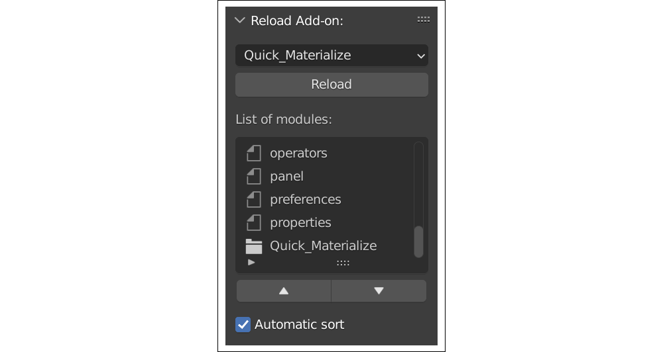Click the file icon beside panel module
Screen dimensions: 663x352
pos(254,177)
